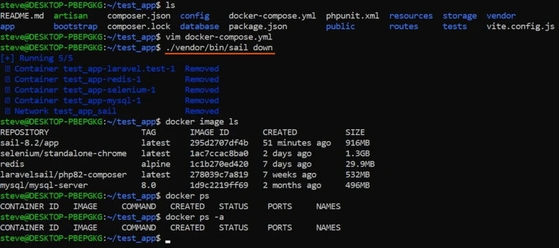559x248 pixels.
Task: Select composer.lock file name
Action: (138, 26)
